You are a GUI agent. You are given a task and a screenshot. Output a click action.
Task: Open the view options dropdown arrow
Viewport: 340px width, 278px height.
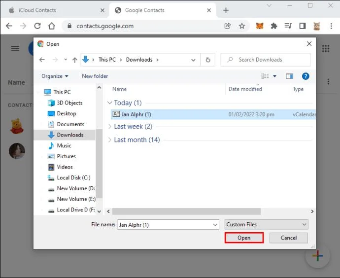pos(275,76)
